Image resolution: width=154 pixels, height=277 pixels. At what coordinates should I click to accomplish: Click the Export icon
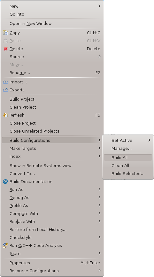(5, 90)
